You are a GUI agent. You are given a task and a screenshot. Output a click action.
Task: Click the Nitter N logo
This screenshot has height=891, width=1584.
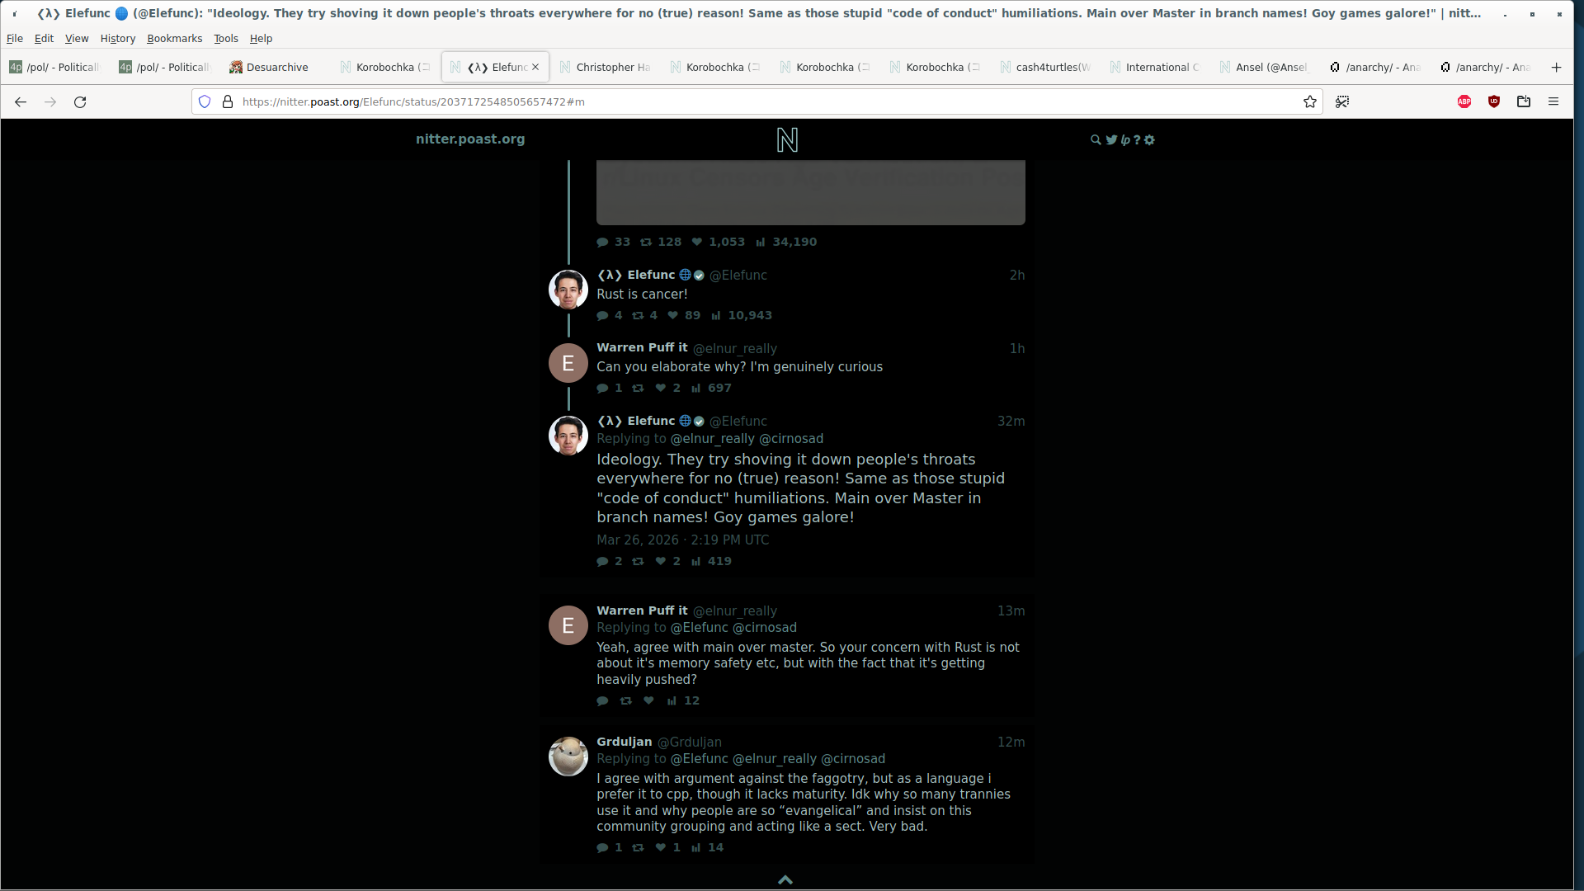(x=787, y=140)
